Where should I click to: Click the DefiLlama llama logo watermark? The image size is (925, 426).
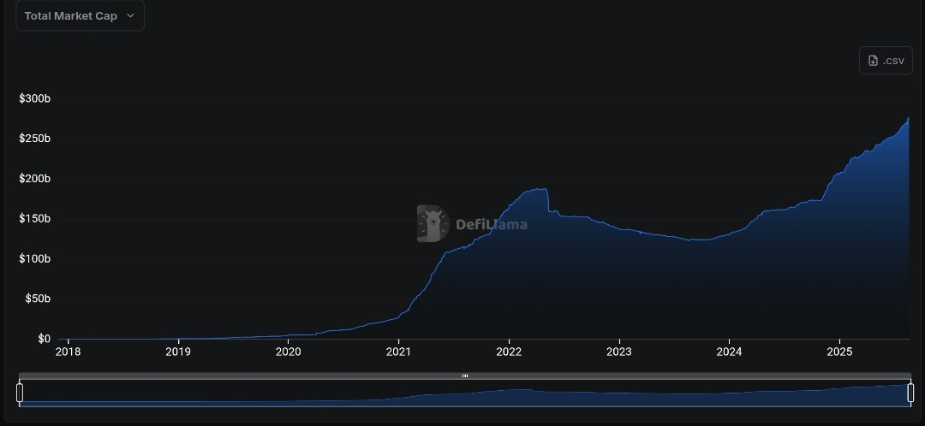pyautogui.click(x=433, y=223)
